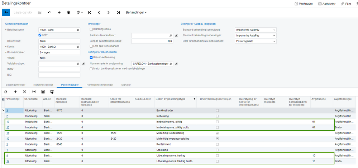The height and width of the screenshot is (168, 358).
Task: Open the Signatur tab
Action: (x=126, y=85)
